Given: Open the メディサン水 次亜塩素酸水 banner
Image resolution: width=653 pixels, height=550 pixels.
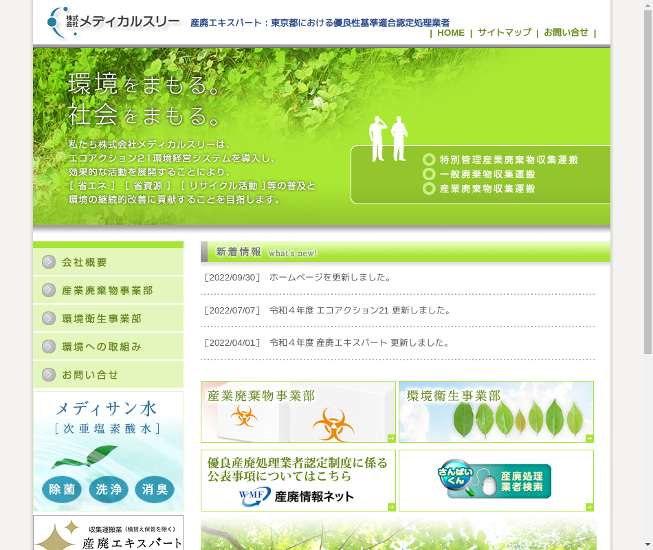Looking at the screenshot, I should 109,451.
